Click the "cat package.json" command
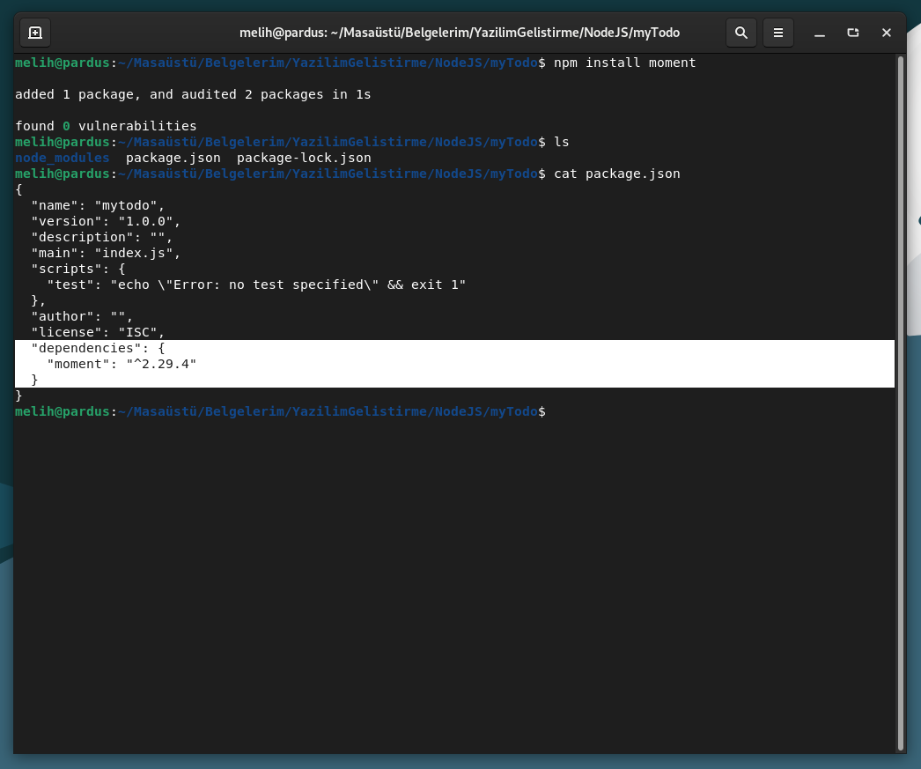921x769 pixels. pyautogui.click(x=616, y=174)
